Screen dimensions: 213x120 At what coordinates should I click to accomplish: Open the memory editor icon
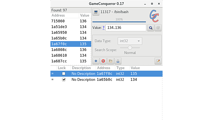(158, 61)
